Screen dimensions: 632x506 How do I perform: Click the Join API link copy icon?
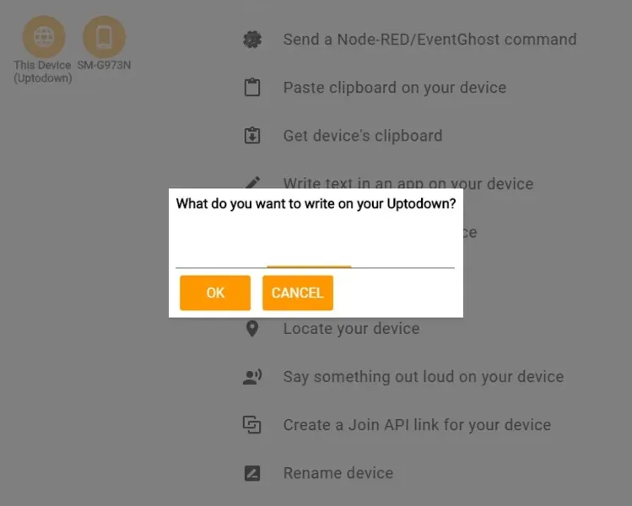click(x=252, y=425)
